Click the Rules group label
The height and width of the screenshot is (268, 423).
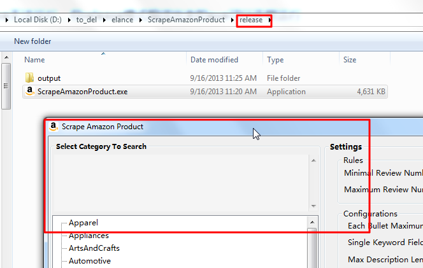tap(353, 160)
